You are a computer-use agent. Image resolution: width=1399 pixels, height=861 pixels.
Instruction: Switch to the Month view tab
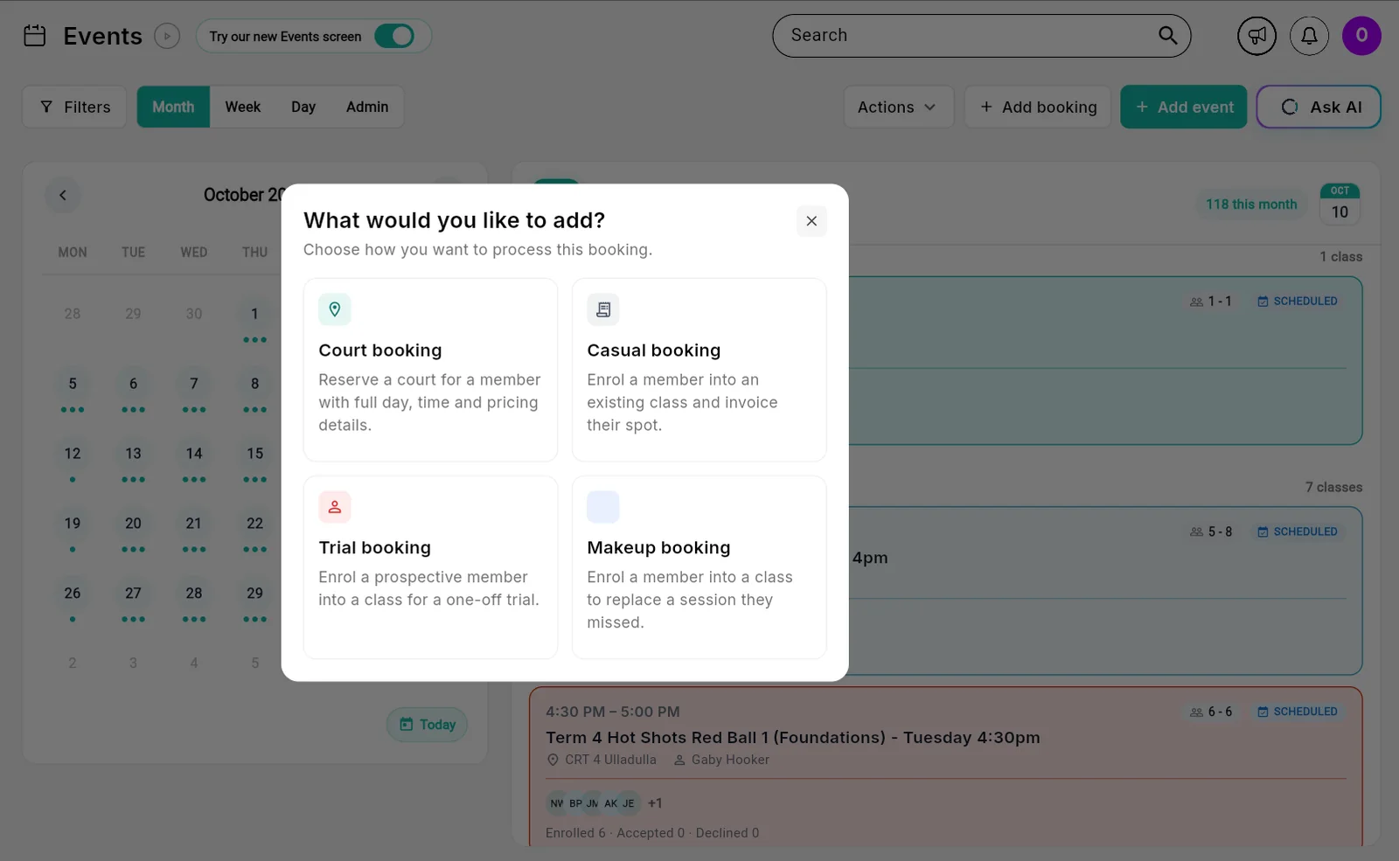pos(173,107)
